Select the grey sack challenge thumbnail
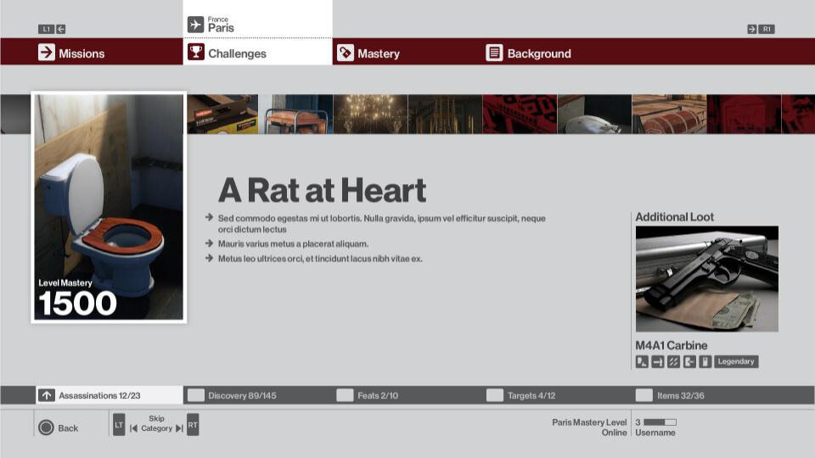The image size is (815, 458). [x=594, y=114]
